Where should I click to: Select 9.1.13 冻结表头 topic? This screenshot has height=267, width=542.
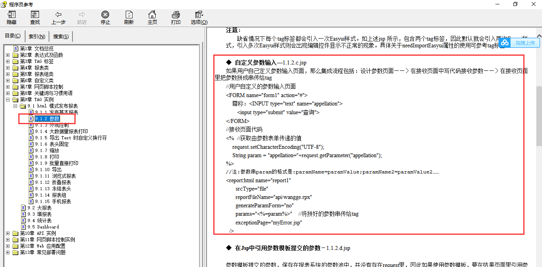pos(53,189)
